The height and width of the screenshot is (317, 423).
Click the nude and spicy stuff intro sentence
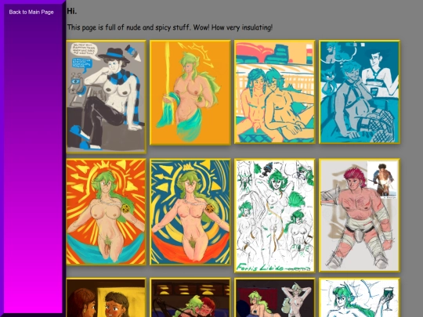click(x=170, y=27)
